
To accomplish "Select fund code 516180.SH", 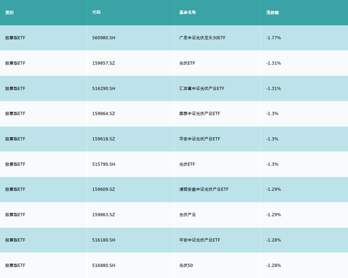I will (x=104, y=240).
